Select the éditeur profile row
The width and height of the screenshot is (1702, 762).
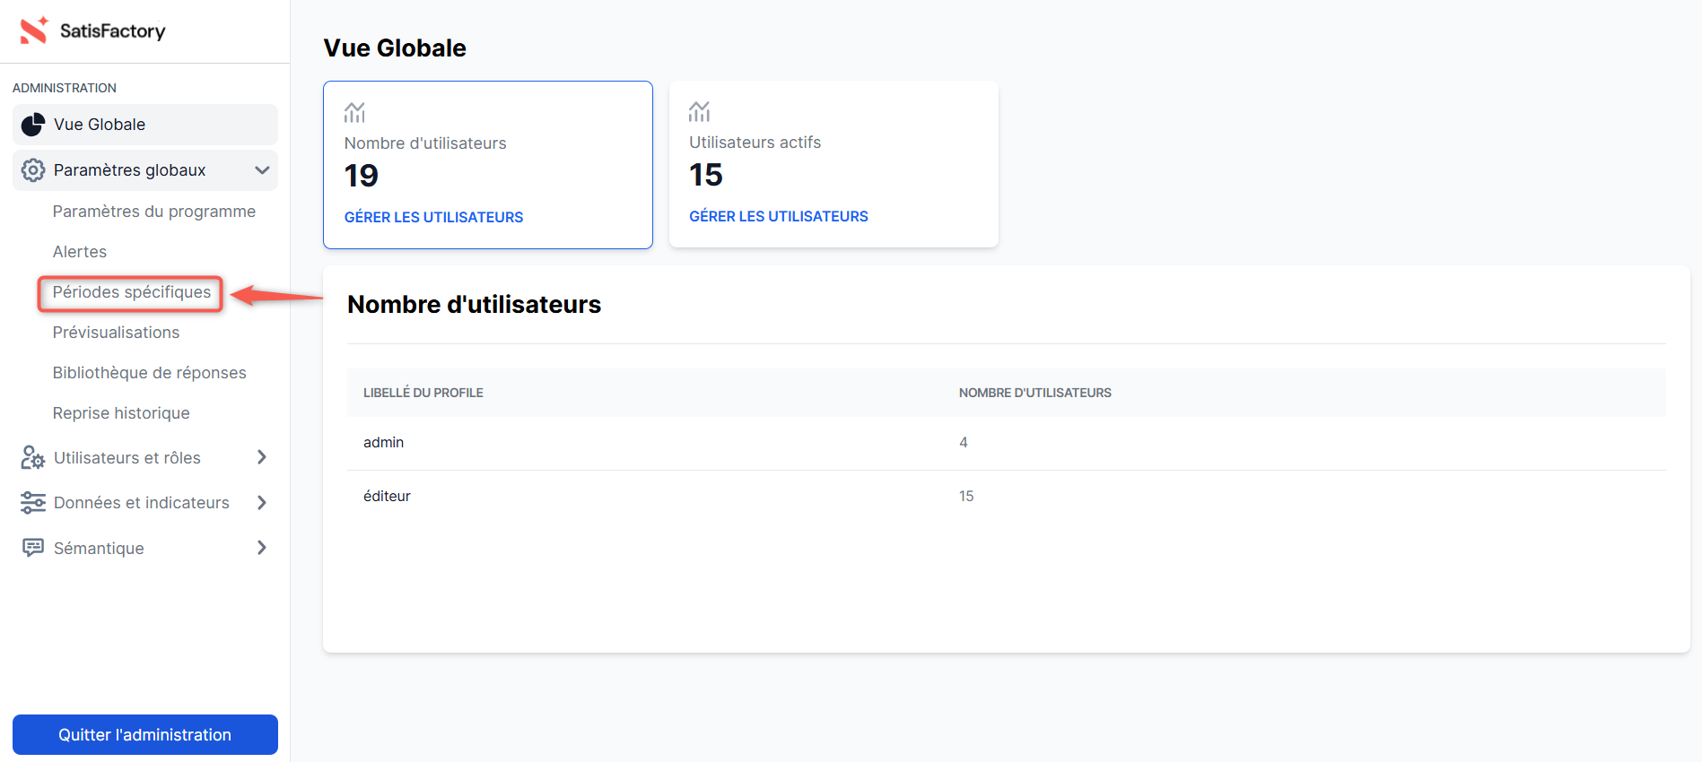tap(387, 497)
